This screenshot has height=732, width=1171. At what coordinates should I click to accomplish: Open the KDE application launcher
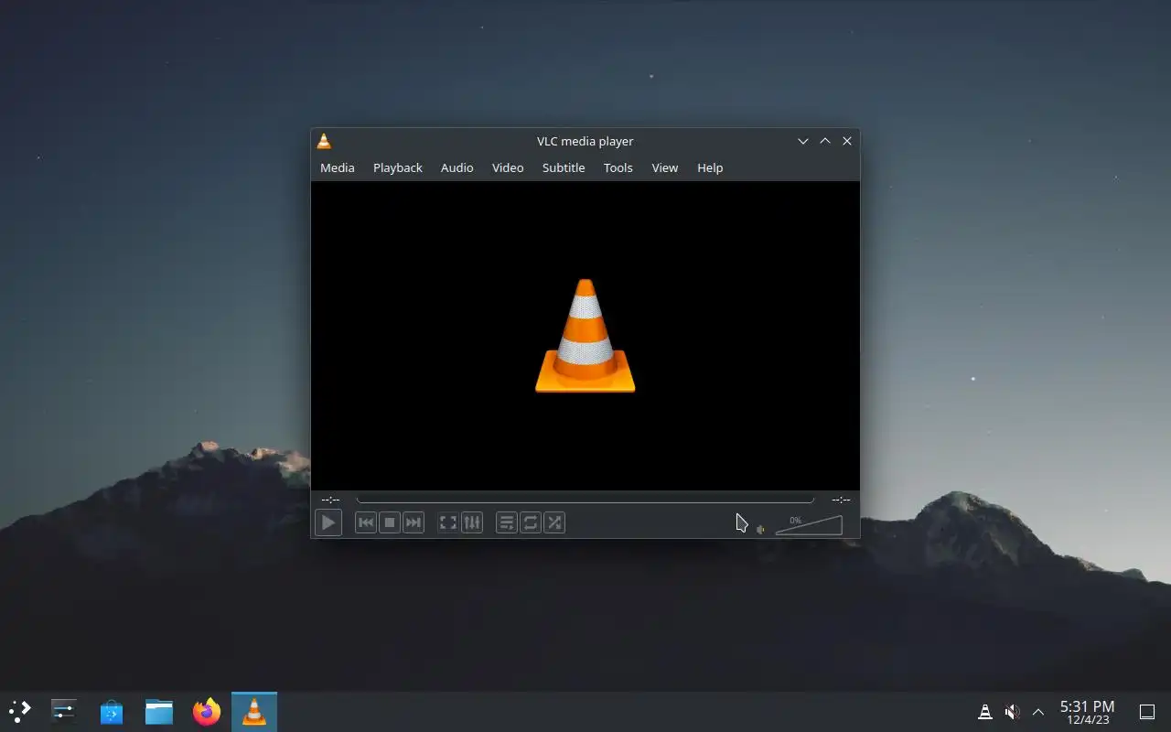pos(20,711)
